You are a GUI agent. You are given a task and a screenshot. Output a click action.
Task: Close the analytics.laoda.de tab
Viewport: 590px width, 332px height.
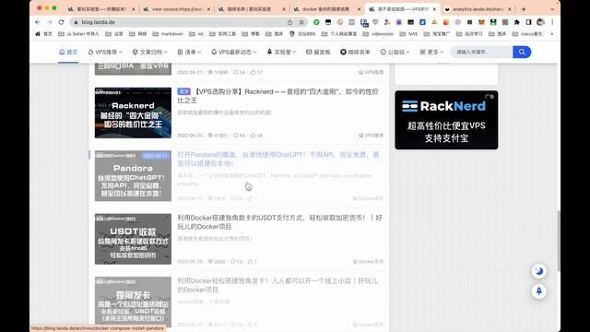coord(510,8)
